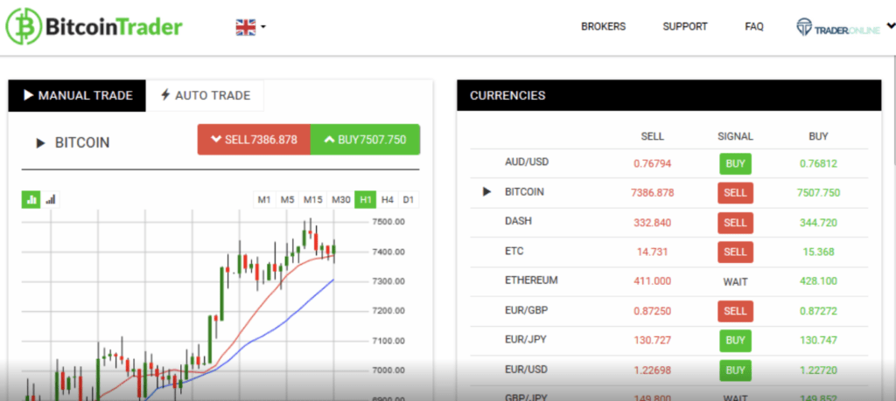896x401 pixels.
Task: Select the BITCOIN row in Currencies
Action: tap(669, 193)
